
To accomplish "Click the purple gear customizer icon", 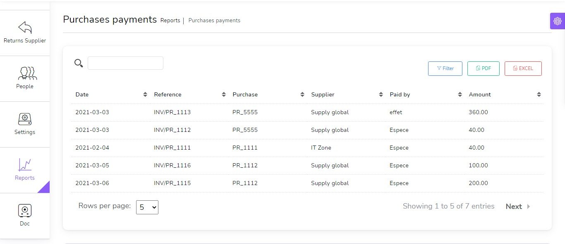I will pos(557,21).
